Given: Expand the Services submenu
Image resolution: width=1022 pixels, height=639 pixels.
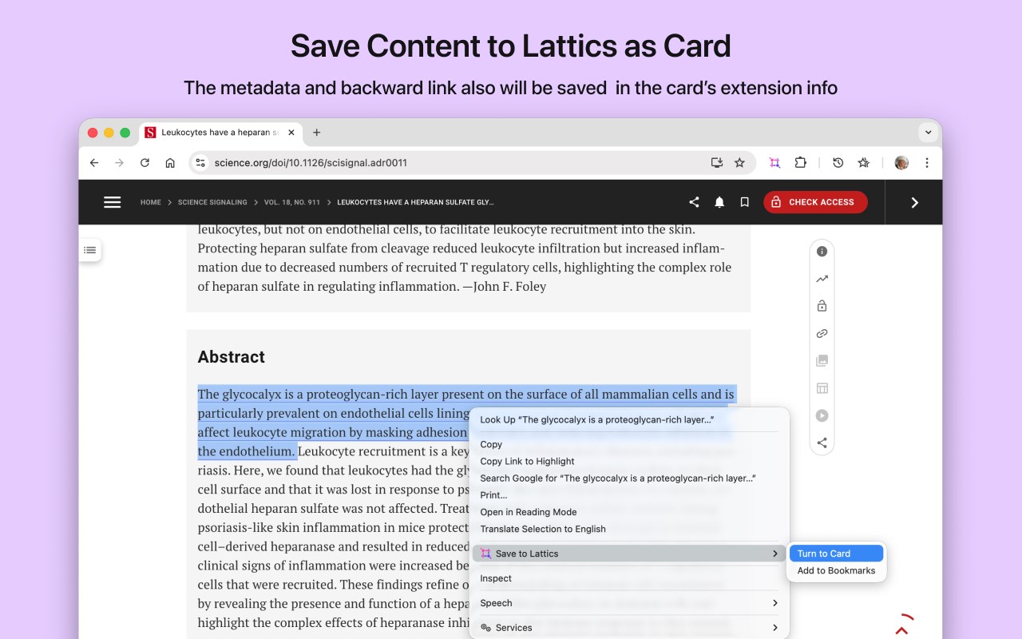Looking at the screenshot, I should [629, 628].
